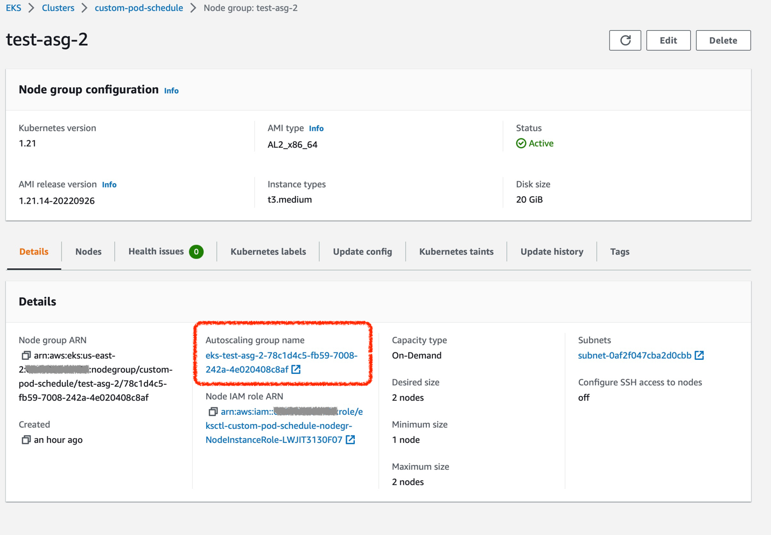Click the Capacity type value On-Demand
The image size is (771, 535).
pos(417,356)
